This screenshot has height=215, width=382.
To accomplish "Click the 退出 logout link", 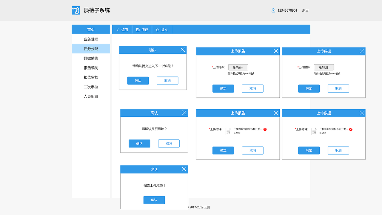I will click(305, 10).
